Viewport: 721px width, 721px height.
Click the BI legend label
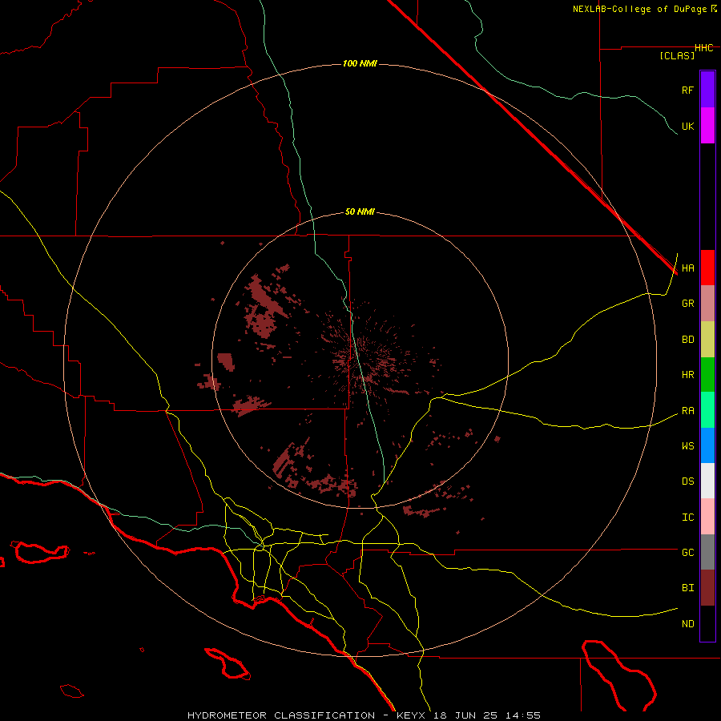687,588
